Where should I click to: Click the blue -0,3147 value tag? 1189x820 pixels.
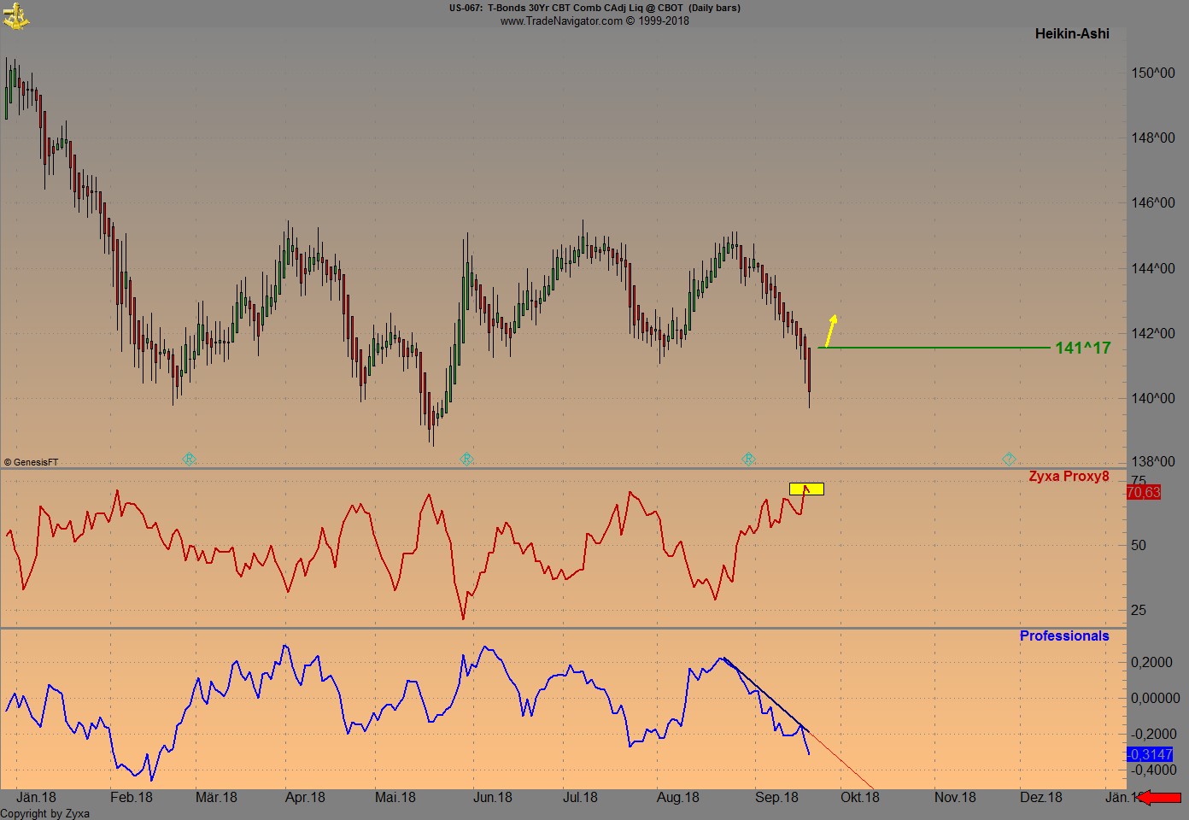[x=1150, y=754]
